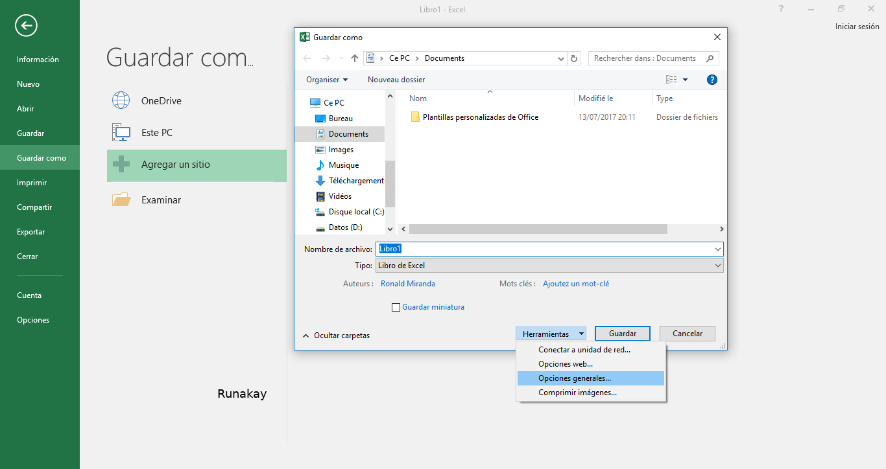Viewport: 886px width, 469px height.
Task: Open dialog help question mark
Action: tap(712, 80)
